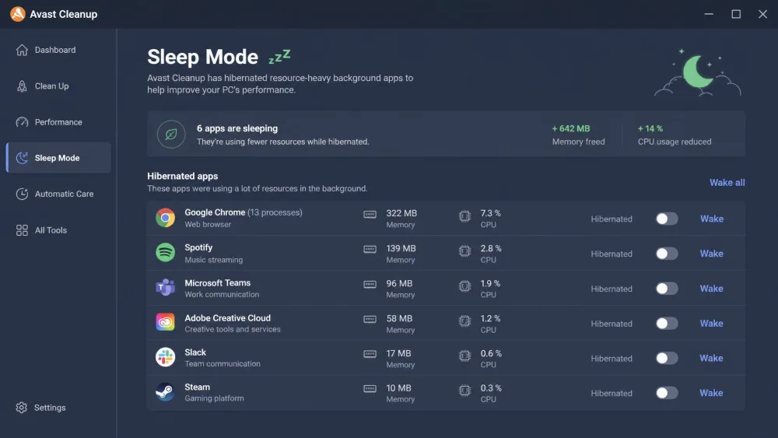Click the Google Chrome app icon
Screen dimensions: 778x438
(x=165, y=218)
